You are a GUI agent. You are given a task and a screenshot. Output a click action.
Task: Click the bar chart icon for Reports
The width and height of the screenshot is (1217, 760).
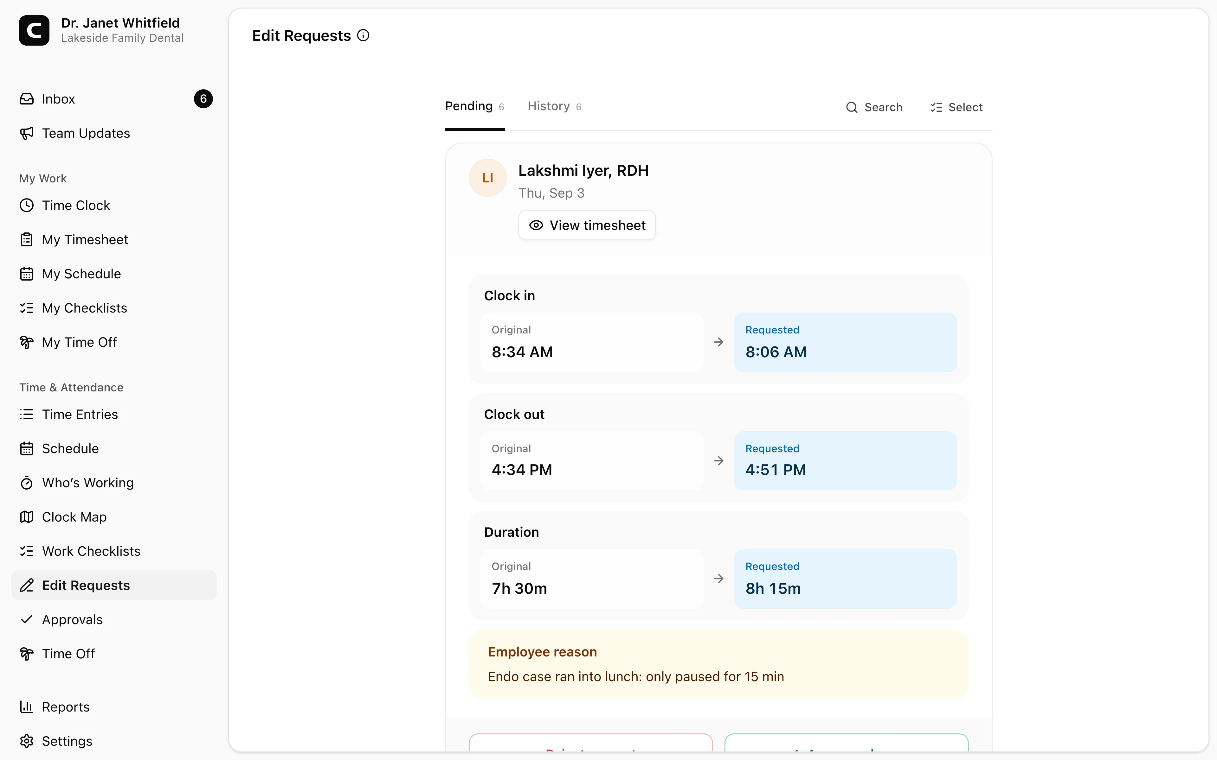point(27,707)
